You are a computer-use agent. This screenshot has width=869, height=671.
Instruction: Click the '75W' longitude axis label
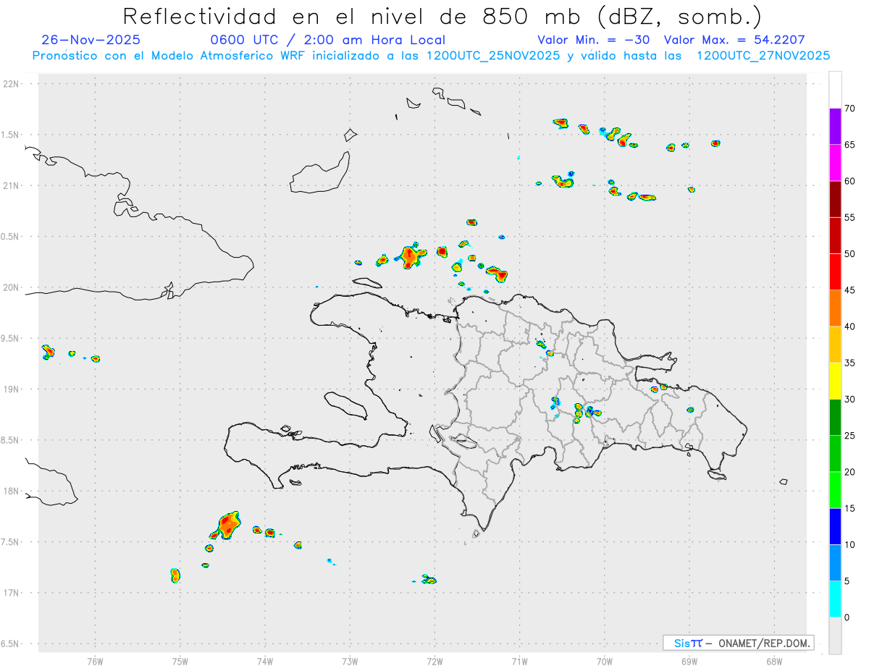coord(180,661)
